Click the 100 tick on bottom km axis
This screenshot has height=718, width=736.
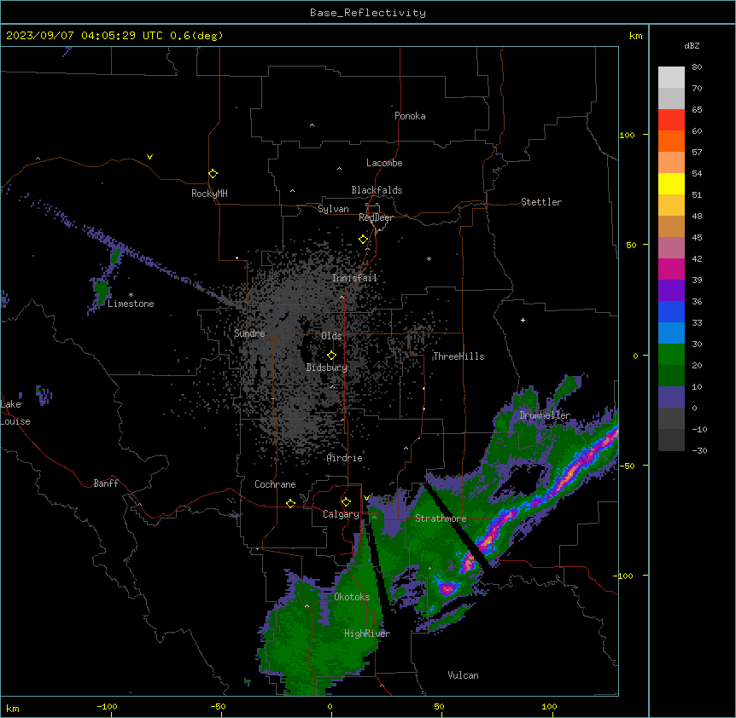(549, 706)
